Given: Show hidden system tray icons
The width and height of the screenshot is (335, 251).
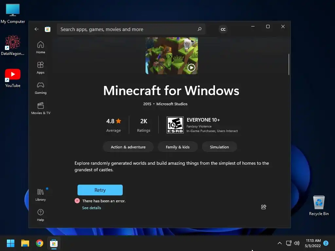Looking at the screenshot, I should (x=279, y=243).
